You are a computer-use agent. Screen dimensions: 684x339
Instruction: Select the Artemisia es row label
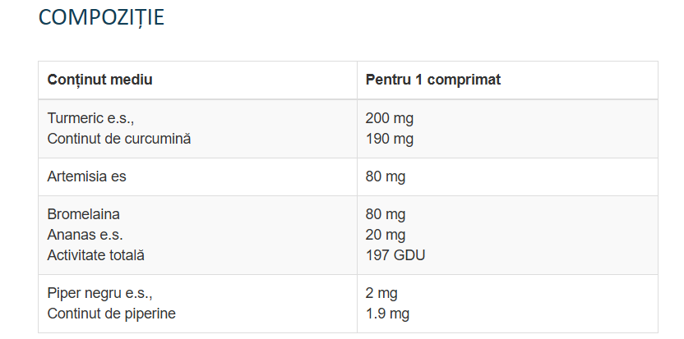[87, 176]
